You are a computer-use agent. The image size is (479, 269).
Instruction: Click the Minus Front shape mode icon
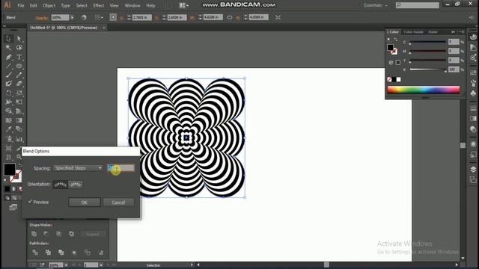tap(46, 234)
